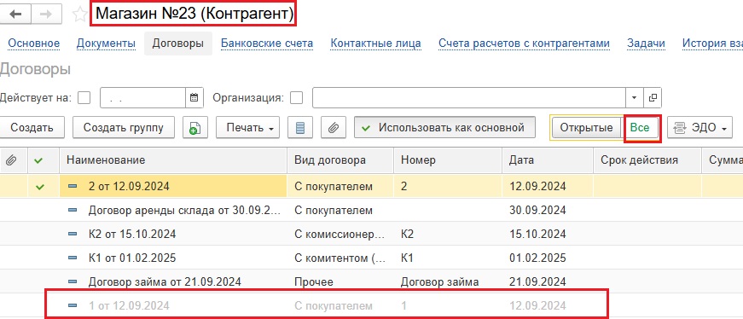743x319 pixels.
Task: Click date cell 30.09.2024
Action: tap(548, 210)
